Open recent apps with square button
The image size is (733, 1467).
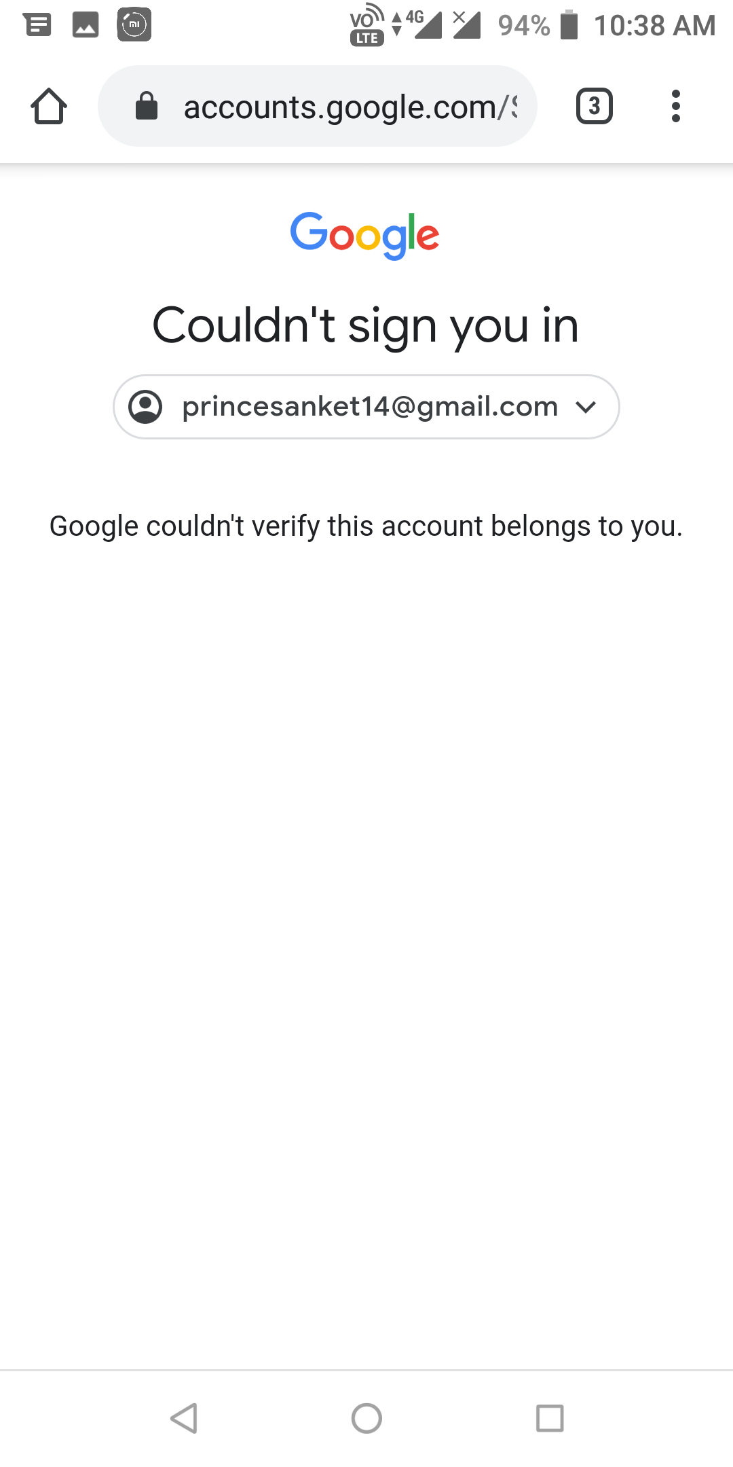(550, 1418)
